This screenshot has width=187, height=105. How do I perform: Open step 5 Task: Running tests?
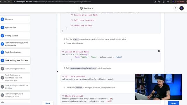pyautogui.click(x=15, y=52)
